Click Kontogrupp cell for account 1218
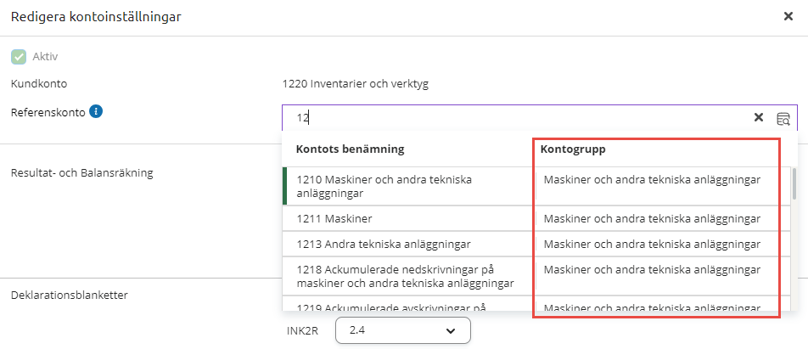Viewport: 808px width, 349px height. pyautogui.click(x=651, y=270)
